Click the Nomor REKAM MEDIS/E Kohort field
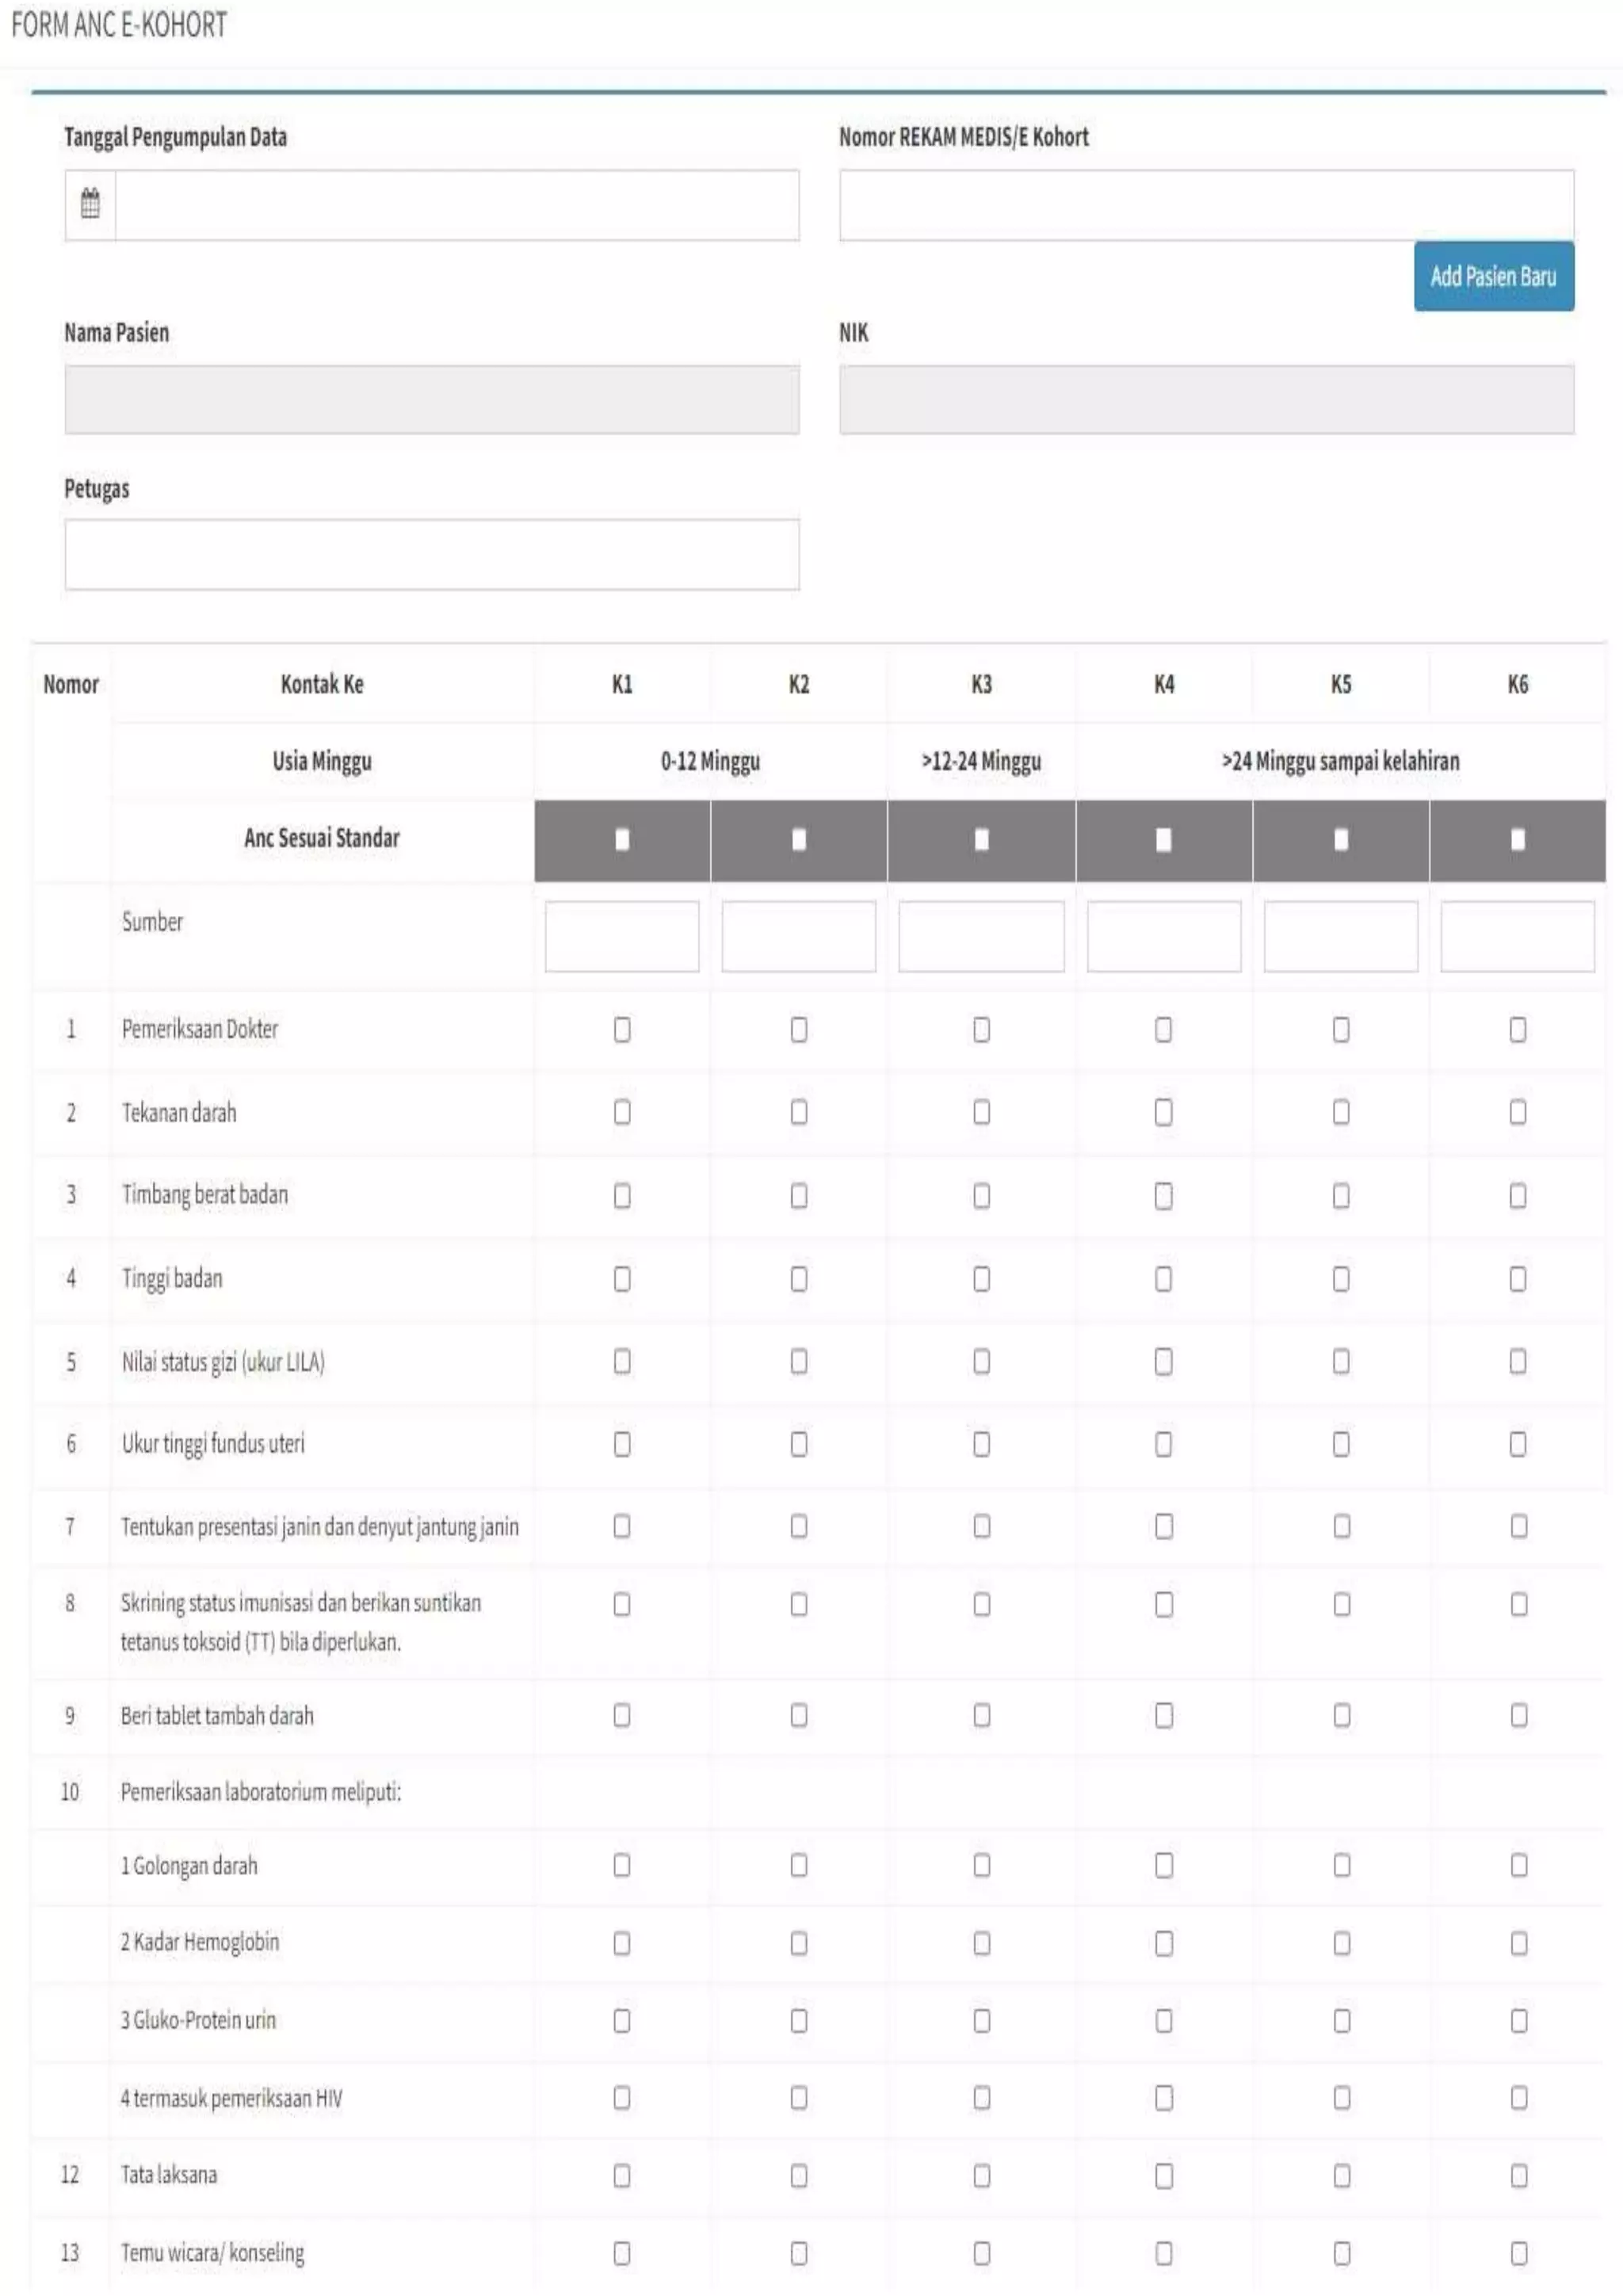This screenshot has height=2296, width=1623. (1206, 205)
